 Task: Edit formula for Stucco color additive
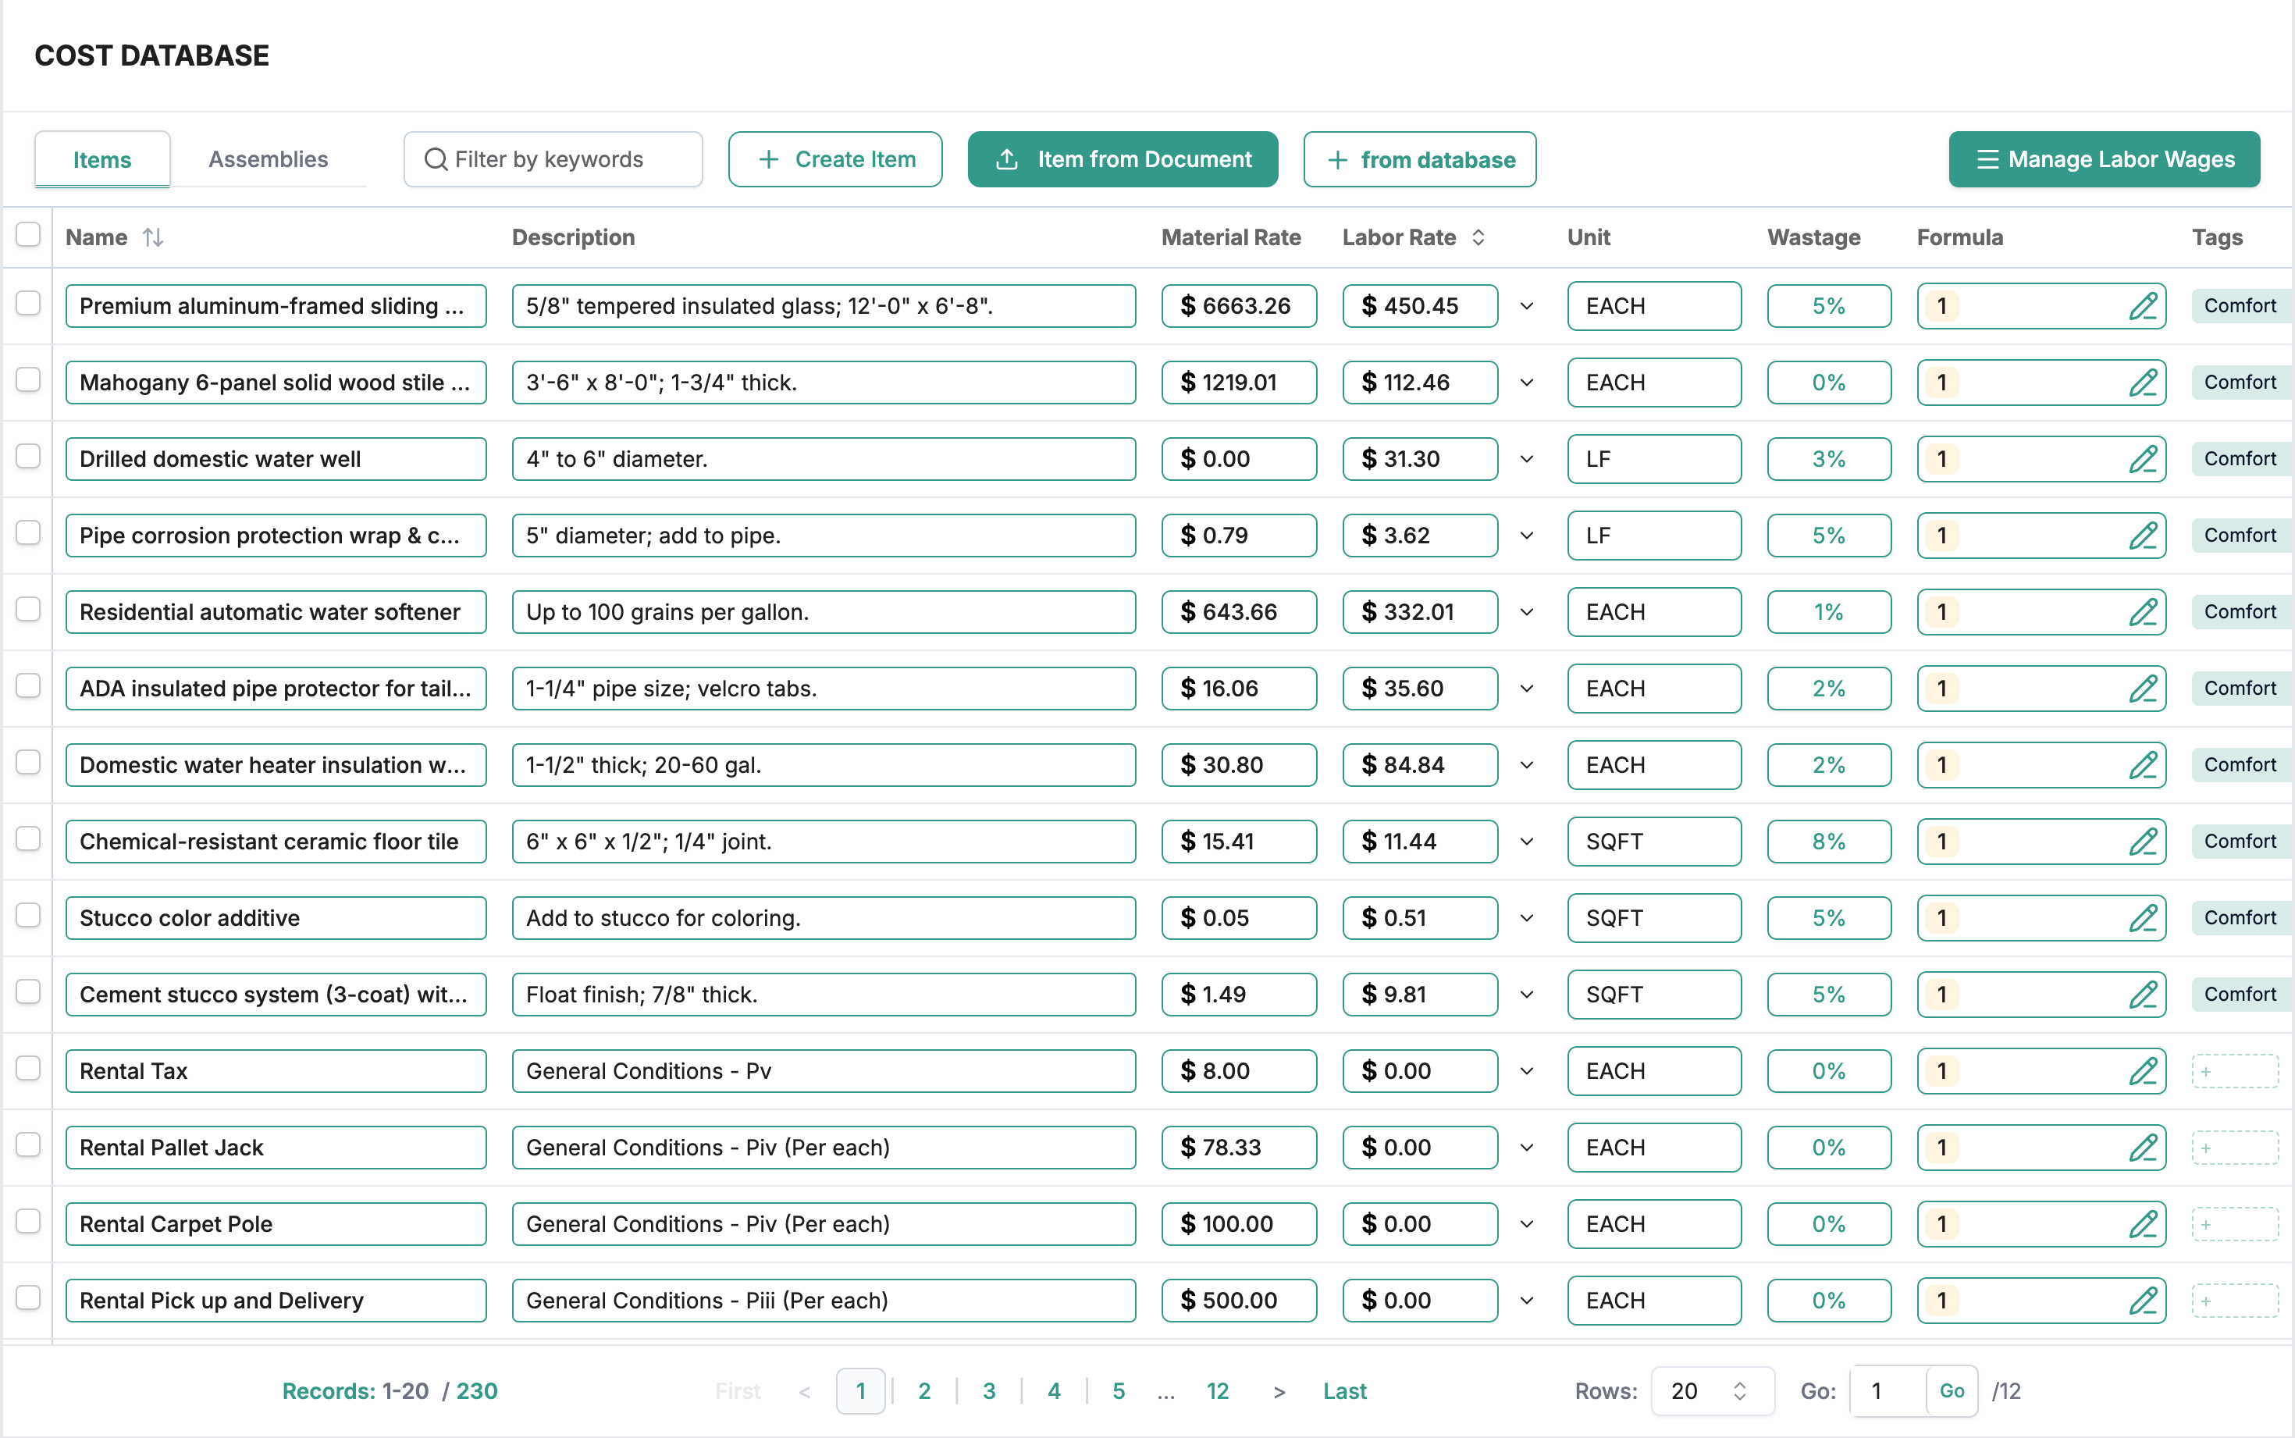pyautogui.click(x=2142, y=919)
